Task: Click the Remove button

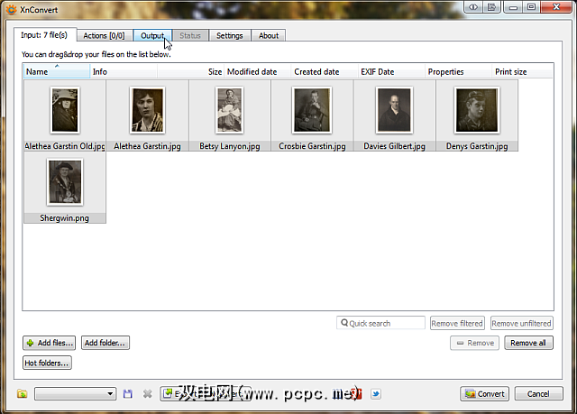Action: pyautogui.click(x=475, y=343)
